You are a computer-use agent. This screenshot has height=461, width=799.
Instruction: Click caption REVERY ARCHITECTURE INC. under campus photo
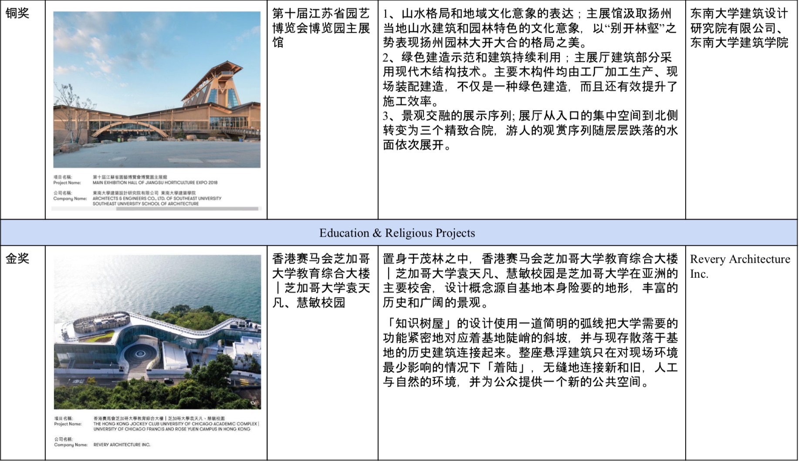(x=122, y=444)
